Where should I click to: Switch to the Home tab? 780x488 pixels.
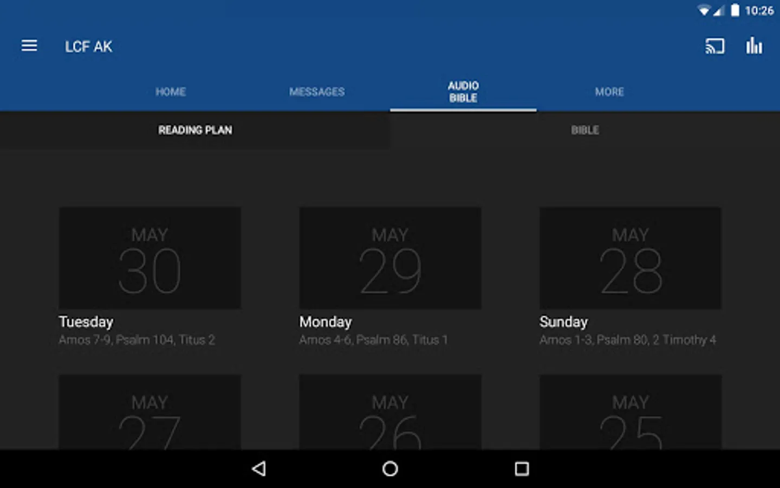click(171, 92)
